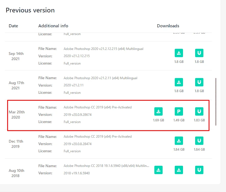The width and height of the screenshot is (226, 192).
Task: Click the 1.49 GB size label
Action: [x=179, y=120]
